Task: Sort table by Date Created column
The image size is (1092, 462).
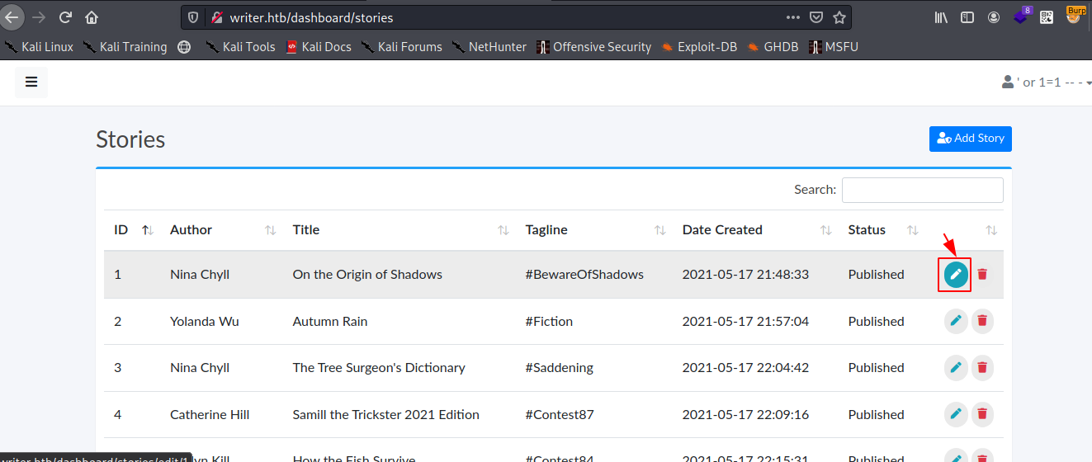Action: coord(755,230)
